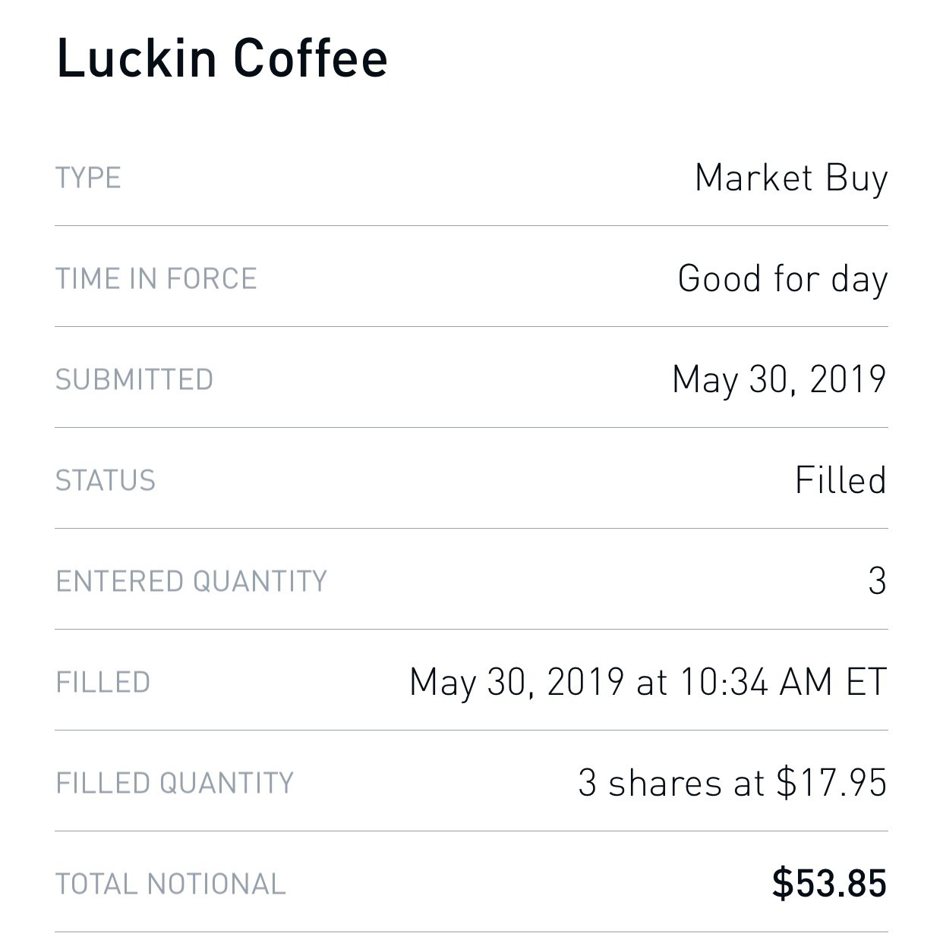Select the TYPE label
The width and height of the screenshot is (943, 952).
(88, 178)
